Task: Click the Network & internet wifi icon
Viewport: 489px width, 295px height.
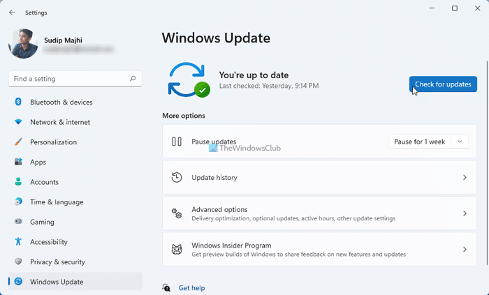Action: 18,122
